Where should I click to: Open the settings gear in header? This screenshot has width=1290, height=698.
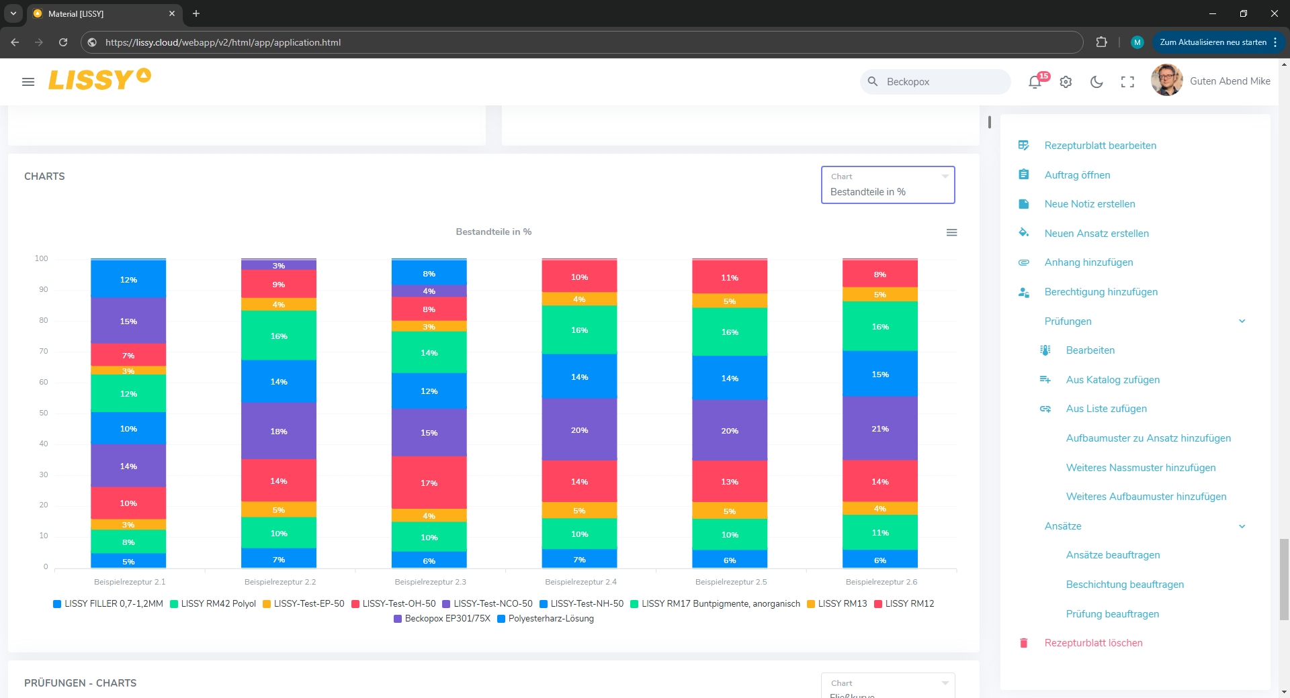click(1066, 82)
